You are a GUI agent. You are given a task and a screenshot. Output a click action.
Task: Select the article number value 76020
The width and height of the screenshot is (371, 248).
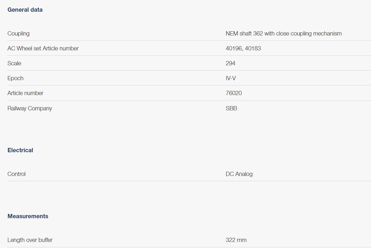[x=234, y=93]
